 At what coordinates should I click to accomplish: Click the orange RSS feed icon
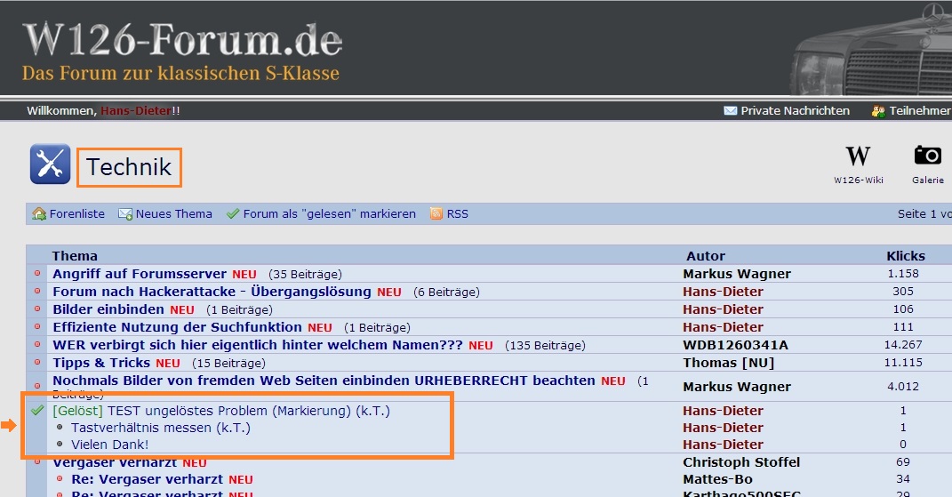tap(436, 214)
